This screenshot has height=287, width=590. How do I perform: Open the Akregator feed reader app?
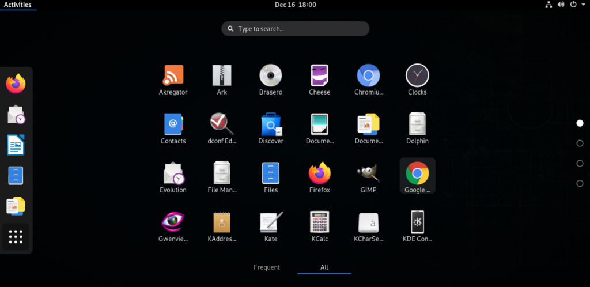coord(173,80)
